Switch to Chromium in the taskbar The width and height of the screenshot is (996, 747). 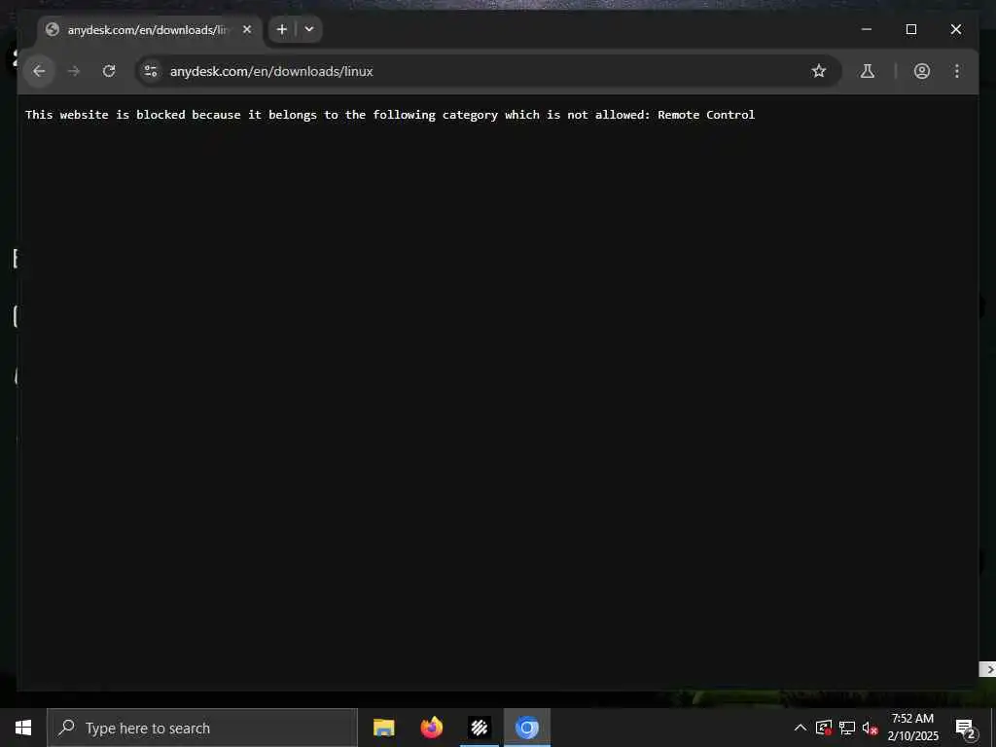pyautogui.click(x=526, y=728)
